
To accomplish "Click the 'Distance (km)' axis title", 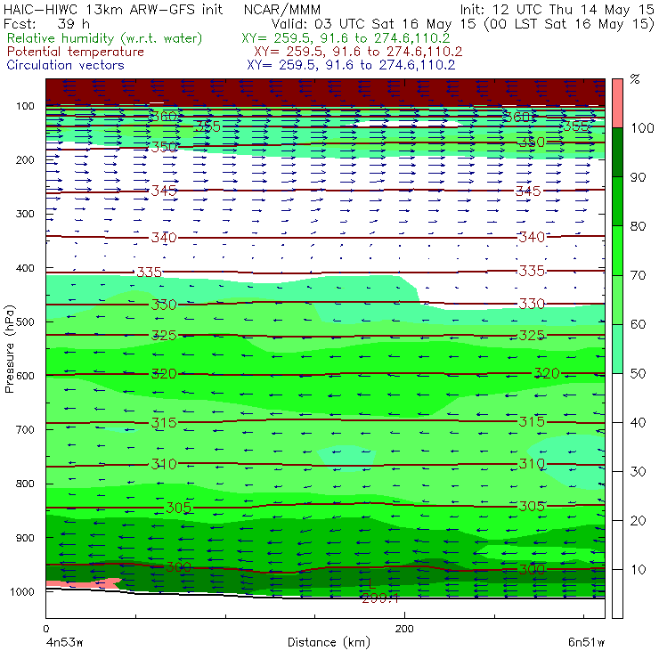I will pyautogui.click(x=329, y=643).
